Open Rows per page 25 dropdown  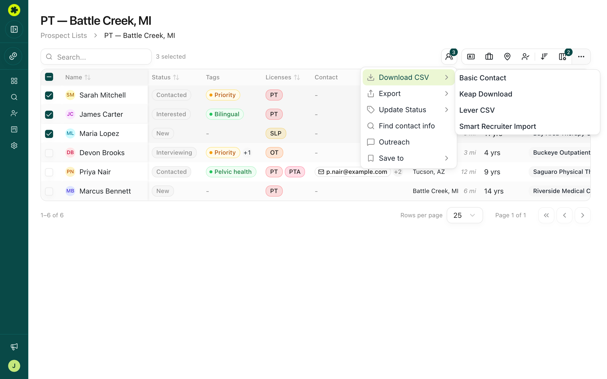pyautogui.click(x=465, y=215)
